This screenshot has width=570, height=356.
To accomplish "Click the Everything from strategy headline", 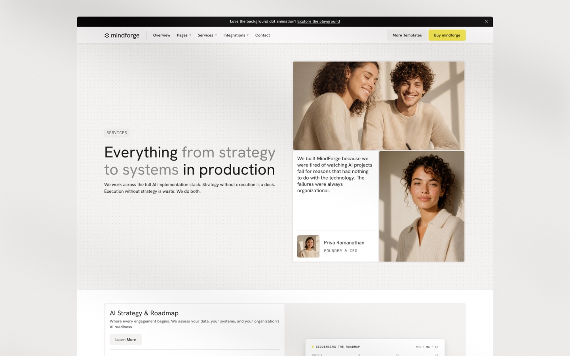I will coord(190,161).
